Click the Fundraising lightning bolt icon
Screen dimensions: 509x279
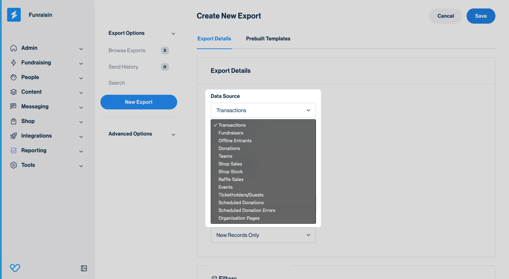pos(14,63)
